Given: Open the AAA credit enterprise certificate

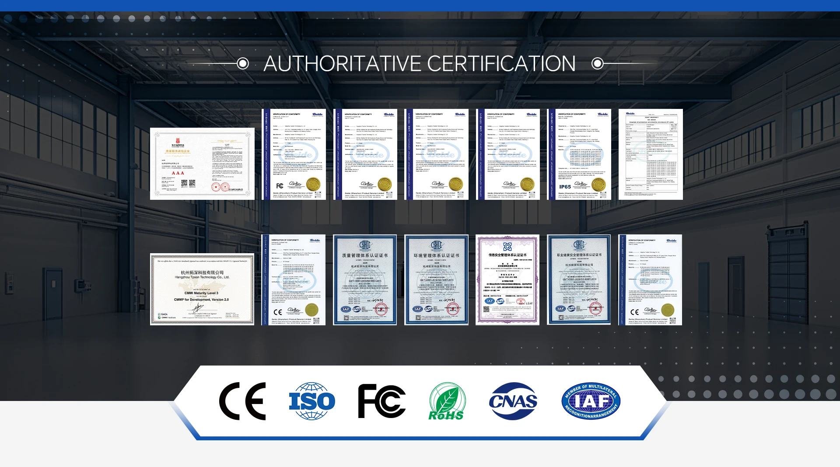Looking at the screenshot, I should point(202,164).
